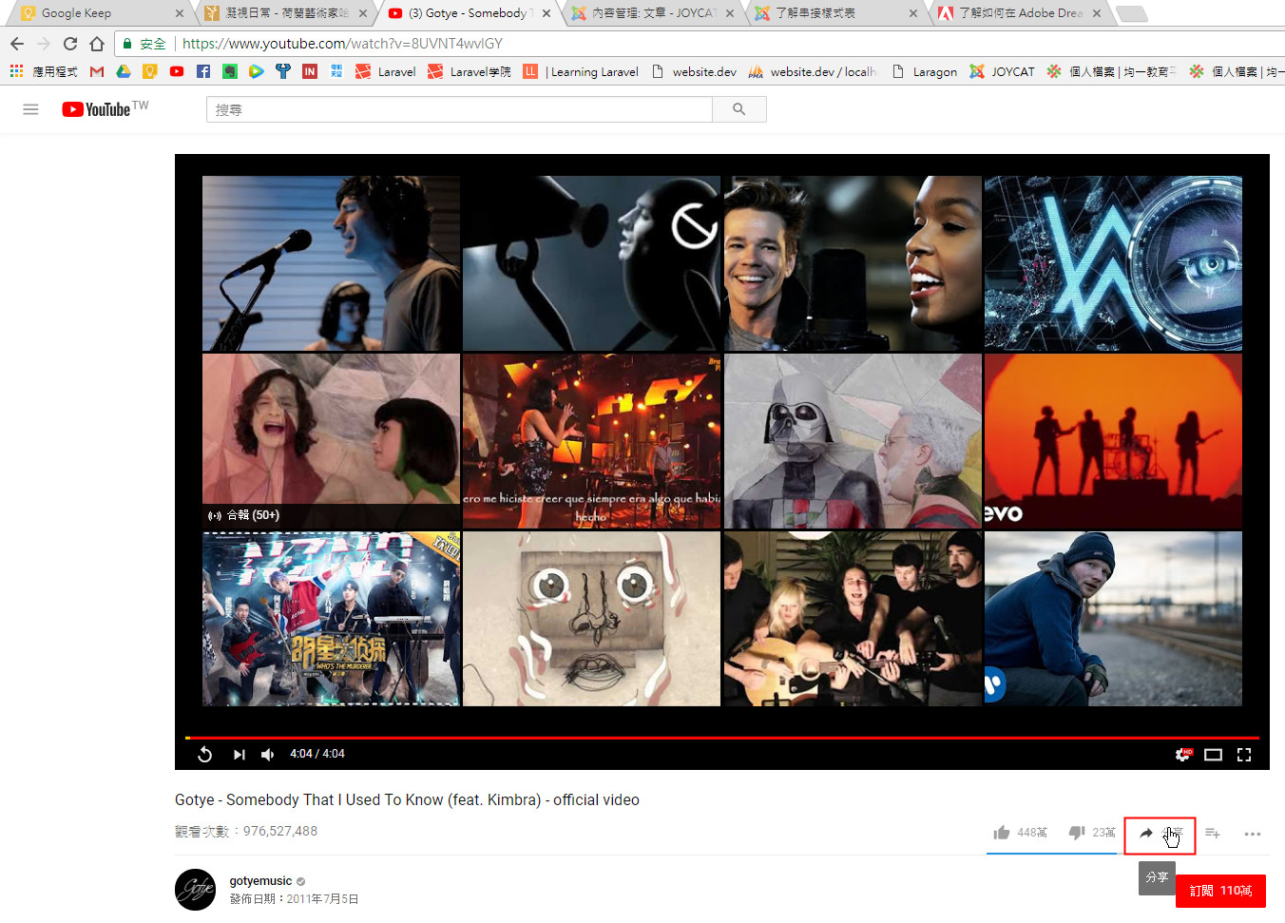Click the view count 976,527,488

coord(280,831)
